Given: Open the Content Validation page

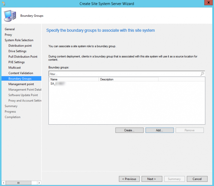Looking at the screenshot, I should coord(20,73).
